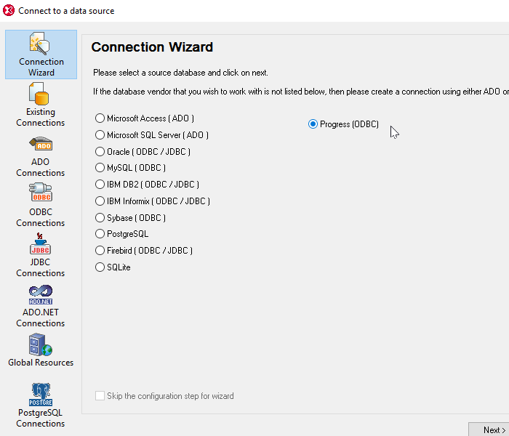The width and height of the screenshot is (509, 436).
Task: Select Oracle (ODBC / JDBC) option
Action: (100, 152)
